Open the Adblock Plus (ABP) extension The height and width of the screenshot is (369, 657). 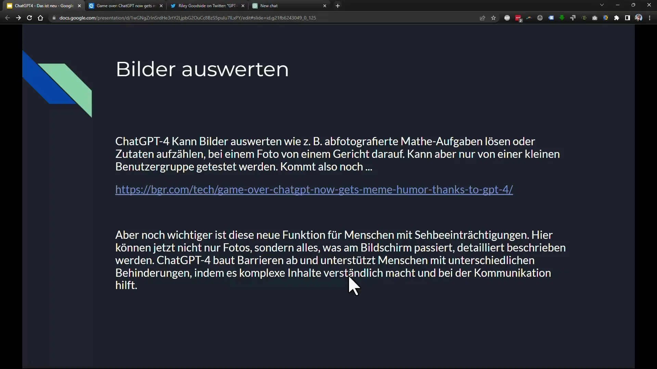507,18
